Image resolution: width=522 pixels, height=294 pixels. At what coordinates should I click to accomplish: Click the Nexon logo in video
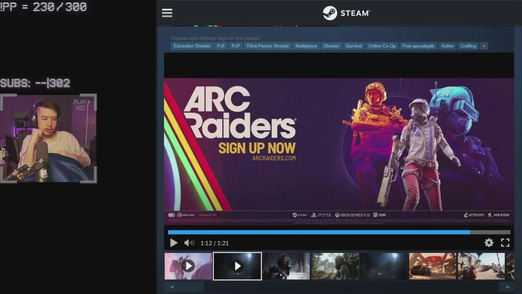coord(498,215)
